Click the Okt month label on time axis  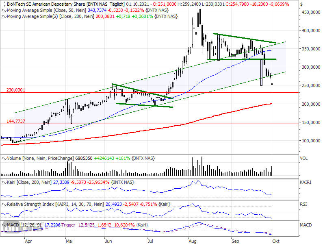pos(276,241)
